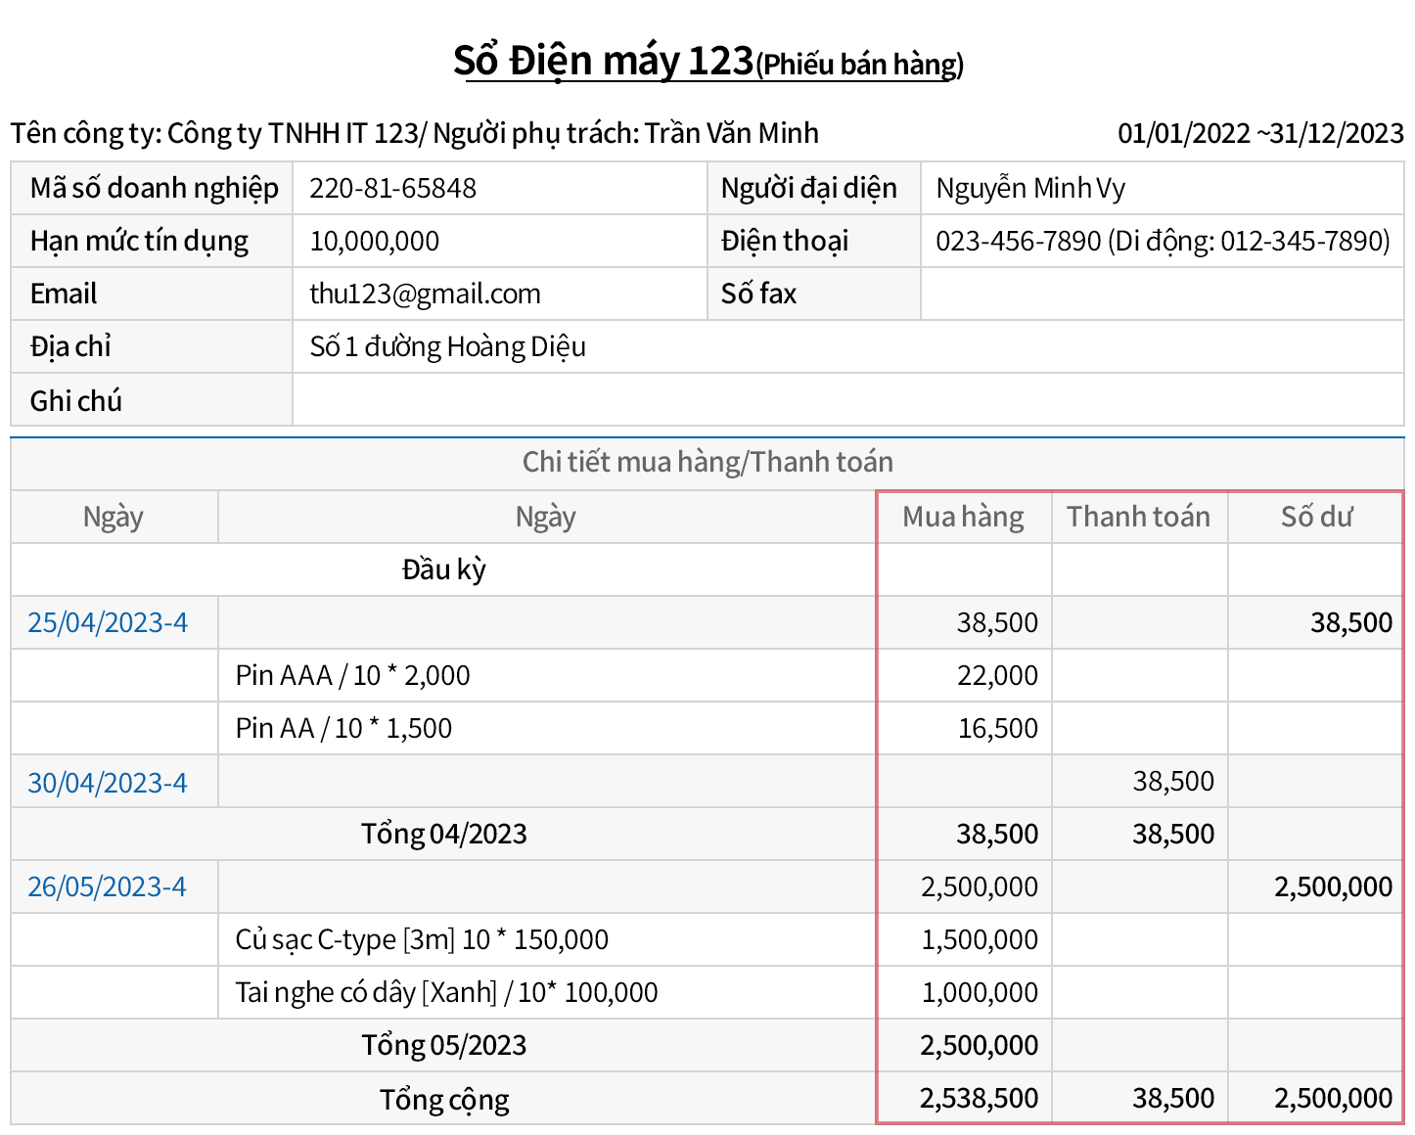Open the 30/04/2023-4 payment link

tap(108, 783)
